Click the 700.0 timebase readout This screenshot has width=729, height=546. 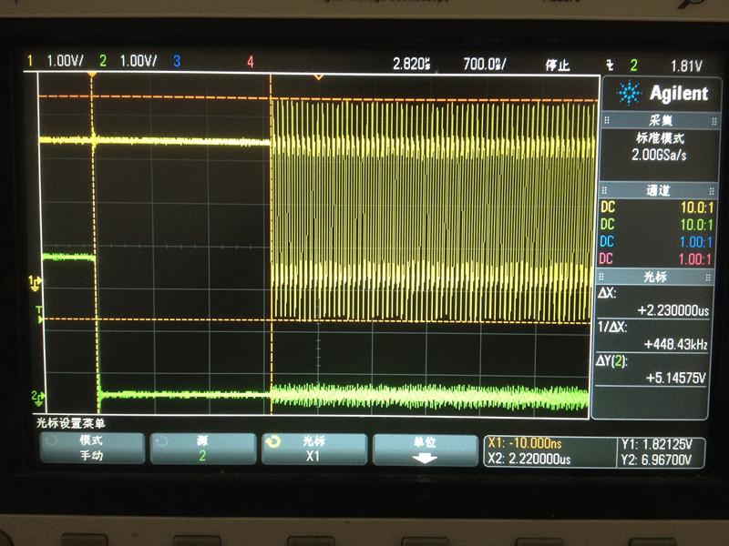pyautogui.click(x=485, y=64)
